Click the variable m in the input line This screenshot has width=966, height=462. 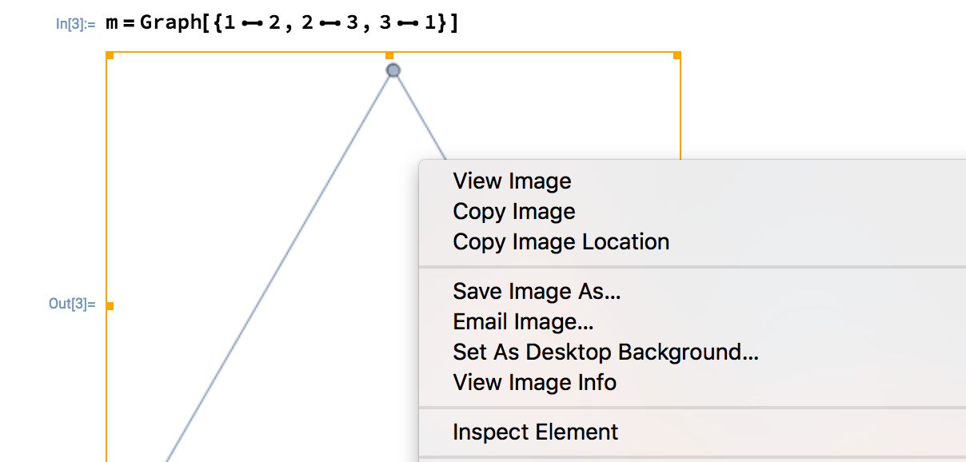tap(112, 24)
